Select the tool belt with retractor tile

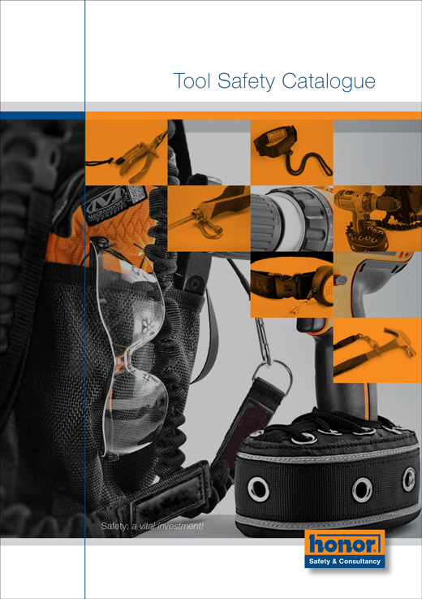click(x=292, y=284)
